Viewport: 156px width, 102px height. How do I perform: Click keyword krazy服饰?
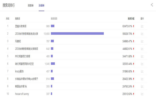point(19,71)
